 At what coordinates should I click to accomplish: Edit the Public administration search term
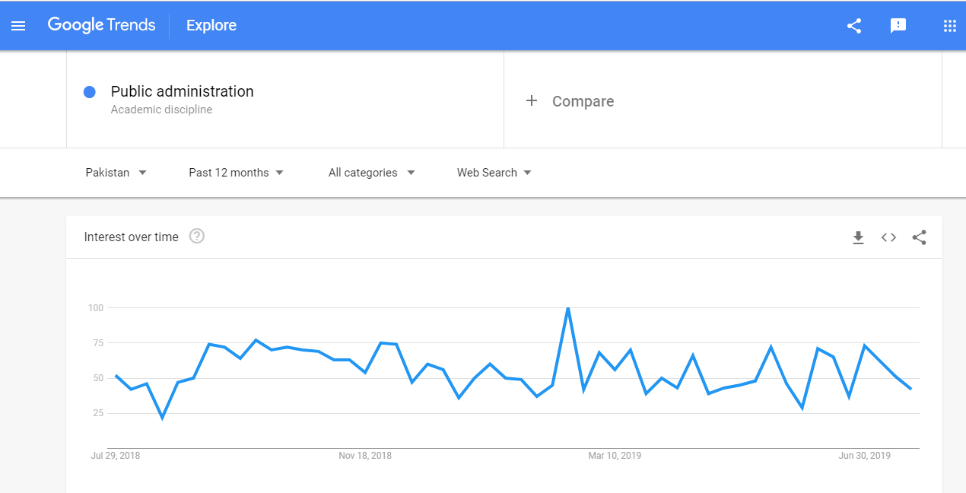(183, 91)
